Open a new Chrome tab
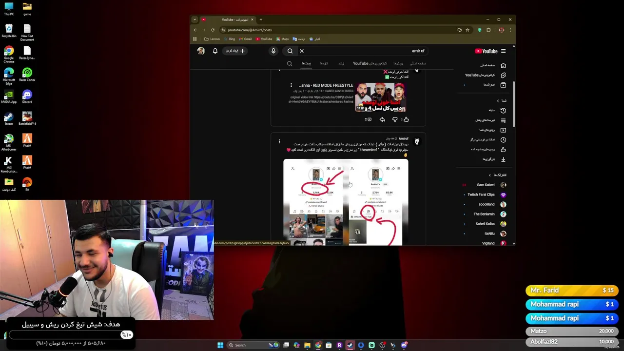 [x=261, y=19]
